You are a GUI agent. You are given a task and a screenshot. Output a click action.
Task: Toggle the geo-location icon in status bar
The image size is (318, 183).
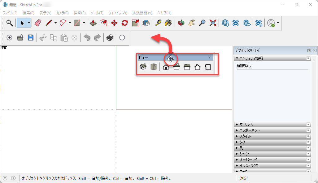tap(5, 178)
